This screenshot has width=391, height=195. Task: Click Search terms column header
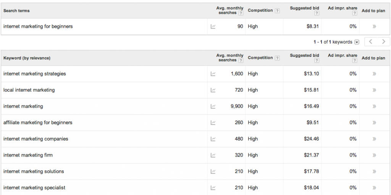click(16, 11)
